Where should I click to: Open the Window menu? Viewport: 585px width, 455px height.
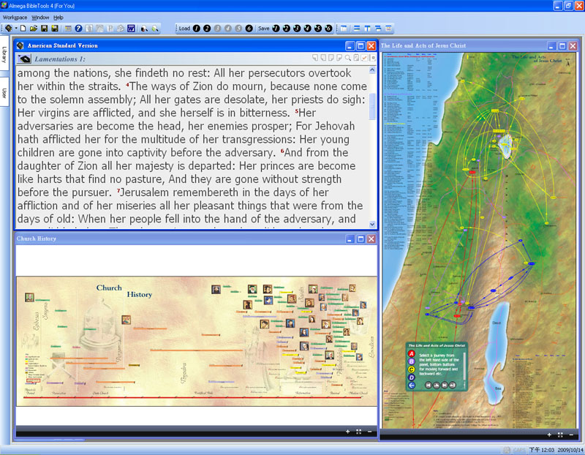tap(40, 18)
